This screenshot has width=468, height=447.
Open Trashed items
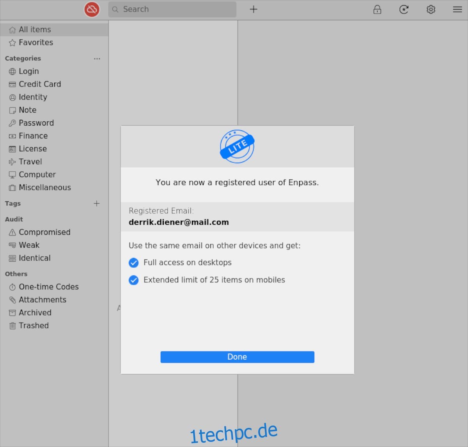click(54, 325)
